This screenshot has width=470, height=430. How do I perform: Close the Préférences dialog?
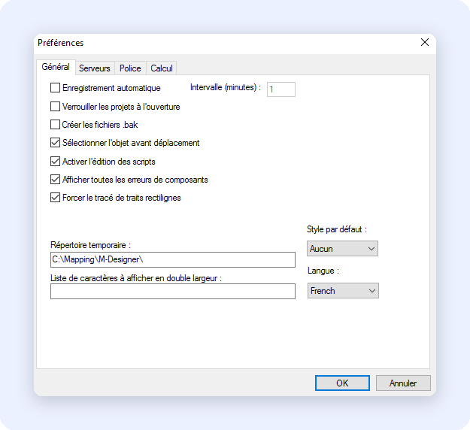(425, 42)
